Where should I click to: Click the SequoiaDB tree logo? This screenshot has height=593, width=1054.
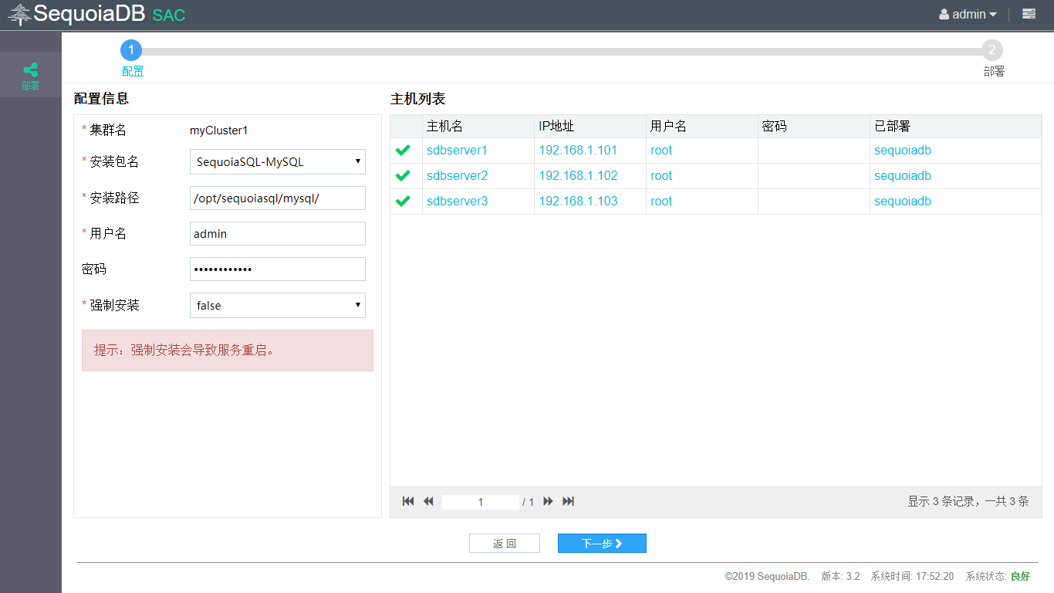click(x=19, y=14)
